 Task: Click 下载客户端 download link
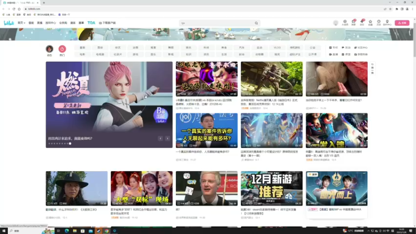tap(107, 23)
